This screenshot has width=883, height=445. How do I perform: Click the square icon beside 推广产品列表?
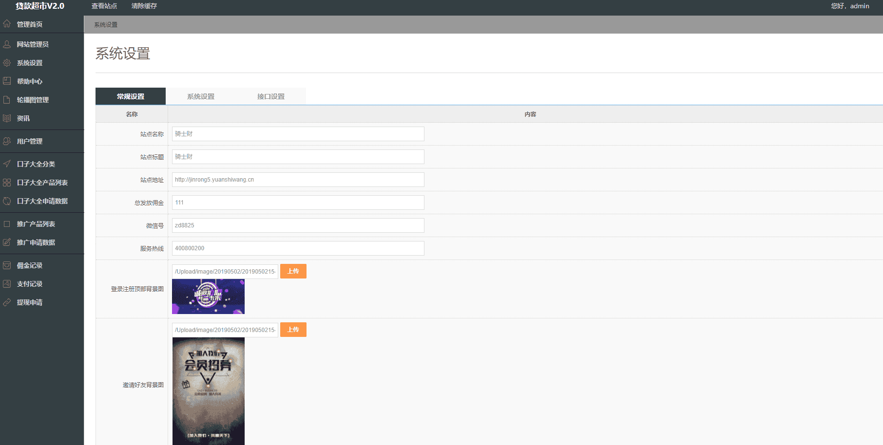(x=7, y=224)
